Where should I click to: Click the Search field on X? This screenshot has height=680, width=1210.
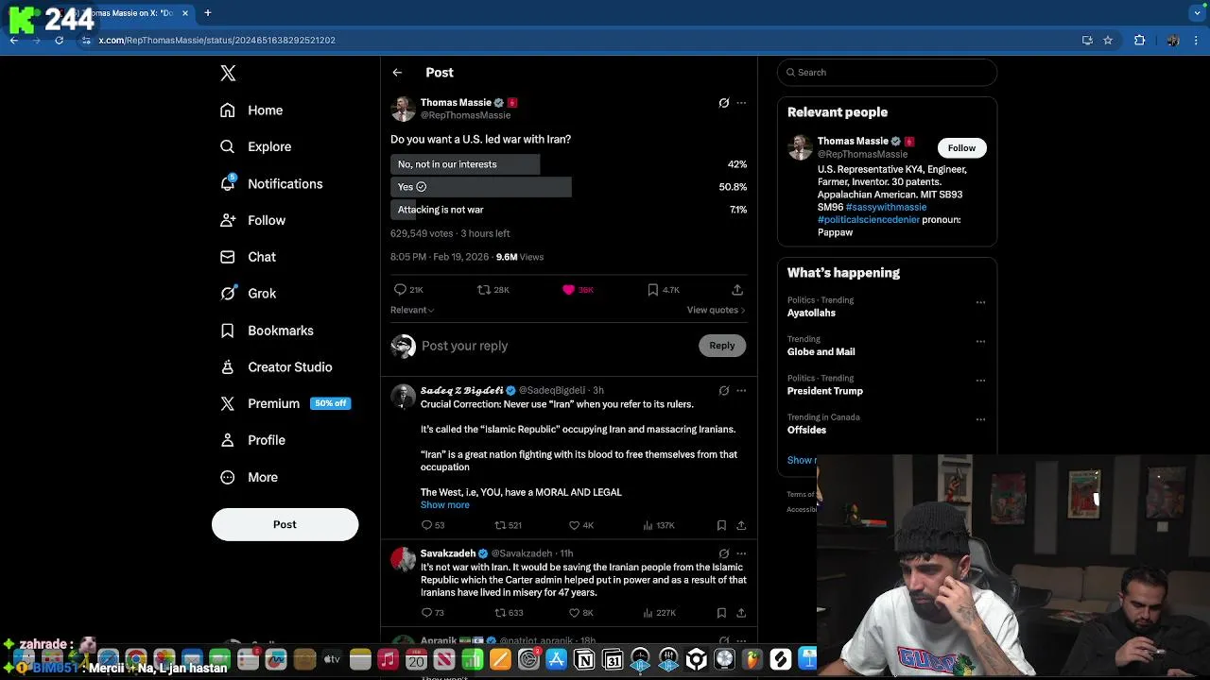(887, 73)
